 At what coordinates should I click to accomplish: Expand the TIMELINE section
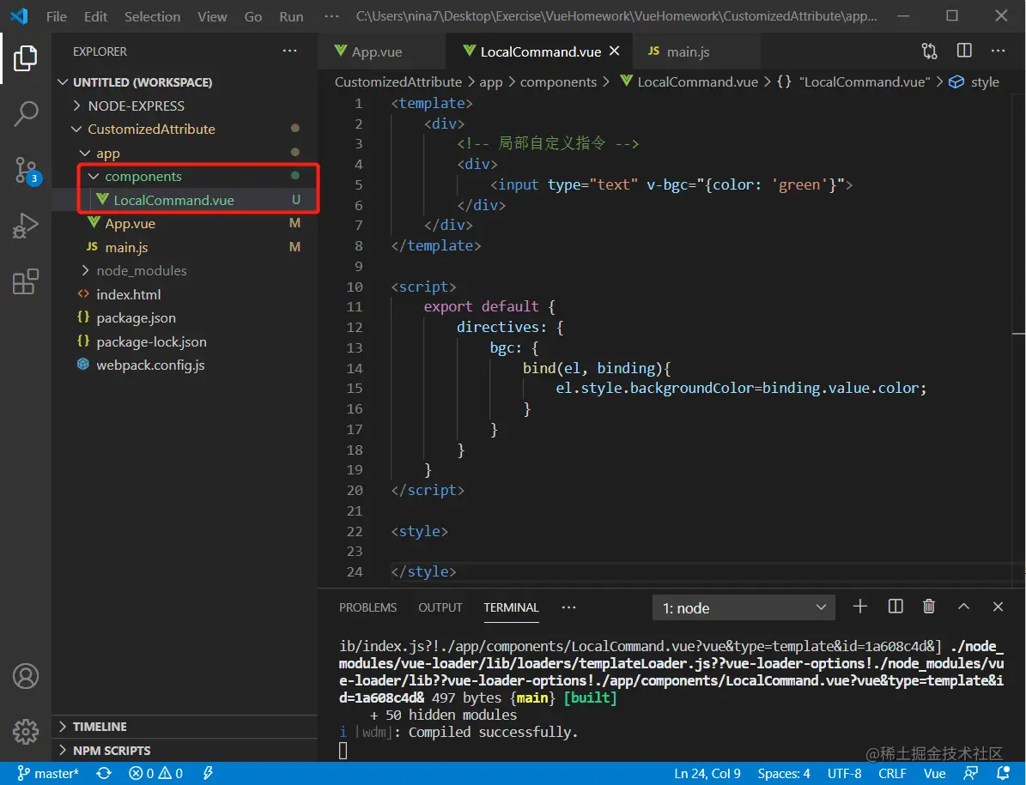tap(185, 727)
